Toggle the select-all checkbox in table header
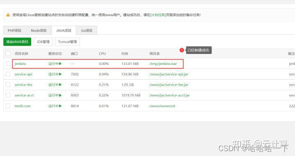 (x=8, y=53)
